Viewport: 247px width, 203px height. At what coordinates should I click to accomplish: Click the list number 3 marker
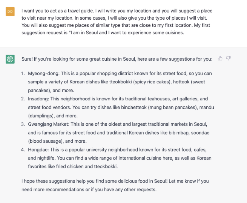23,124
